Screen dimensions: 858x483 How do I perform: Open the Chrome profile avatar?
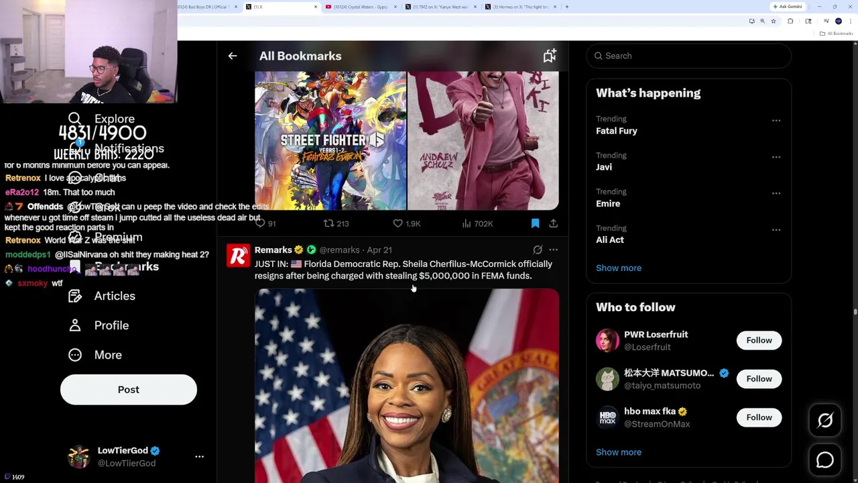(x=839, y=21)
